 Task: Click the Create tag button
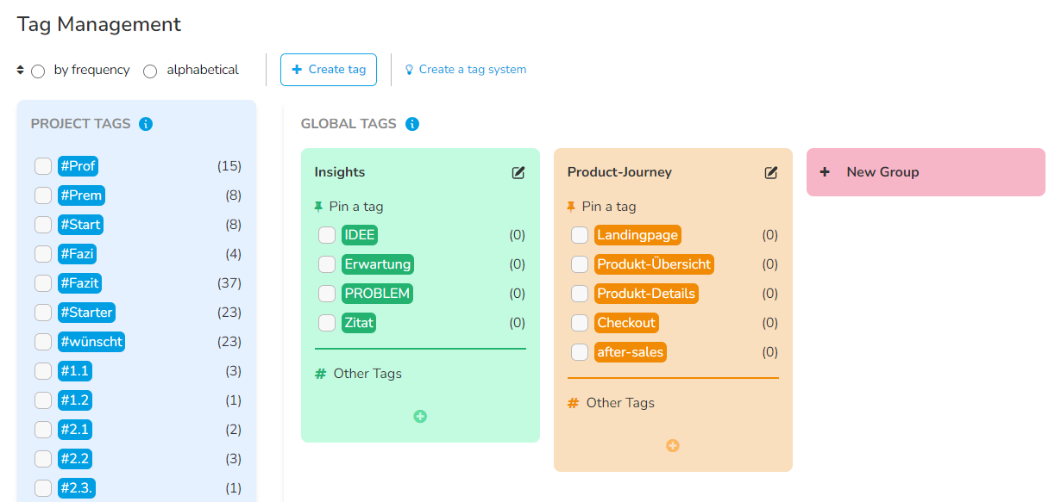(329, 69)
